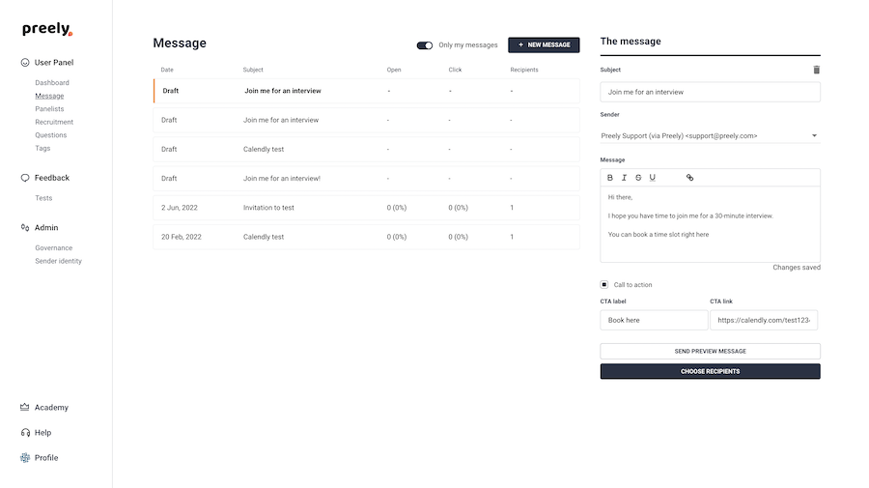This screenshot has height=488, width=869.
Task: Open Dashboard in the sidebar
Action: coord(52,83)
